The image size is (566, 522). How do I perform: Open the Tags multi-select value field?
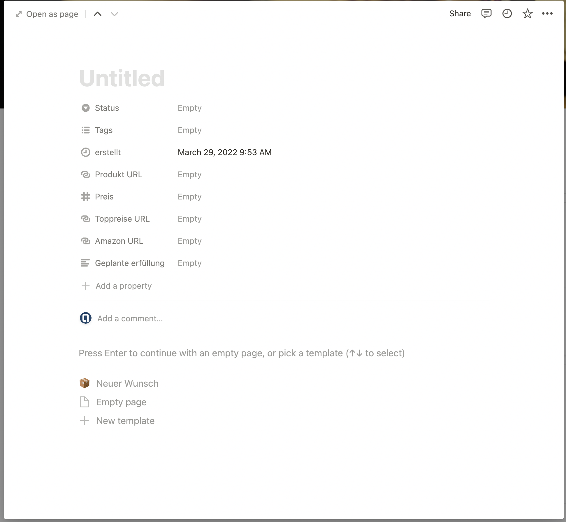coord(189,130)
